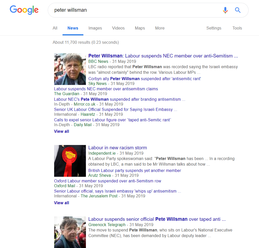Open the Videos tab
The image size is (259, 248).
[118, 28]
